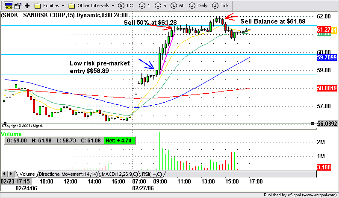Click the Published by eSignal status text

300,195
